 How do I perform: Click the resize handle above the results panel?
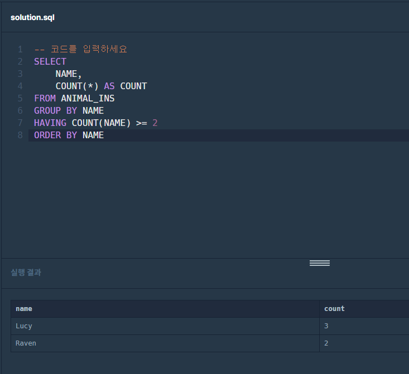coord(320,263)
